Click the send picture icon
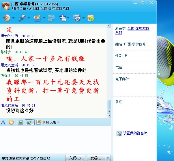The image size is (174, 161). 20,122
